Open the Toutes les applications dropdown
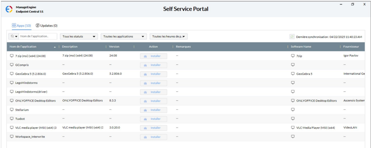Image resolution: width=371 pixels, height=148 pixels. coord(123,36)
